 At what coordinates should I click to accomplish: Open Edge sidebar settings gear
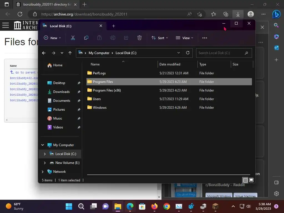277,194
